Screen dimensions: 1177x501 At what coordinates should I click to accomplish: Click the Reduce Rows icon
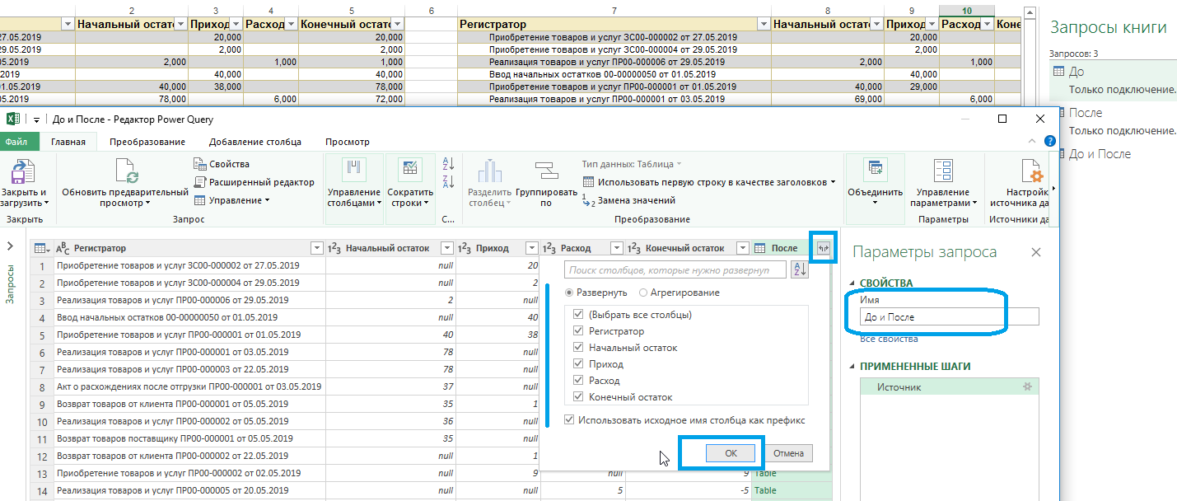(x=410, y=171)
